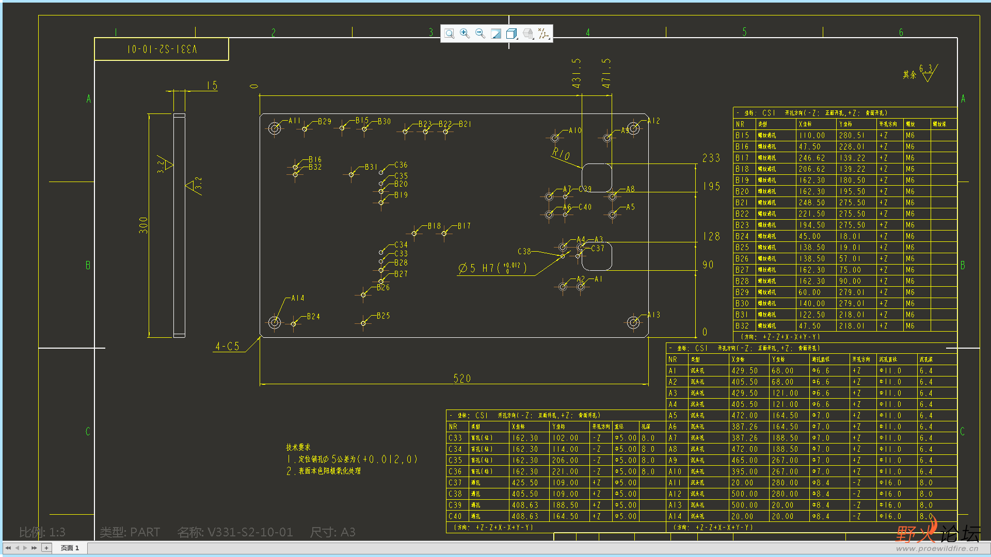Select the B31 hole label on drawing
The width and height of the screenshot is (991, 557).
click(x=371, y=167)
